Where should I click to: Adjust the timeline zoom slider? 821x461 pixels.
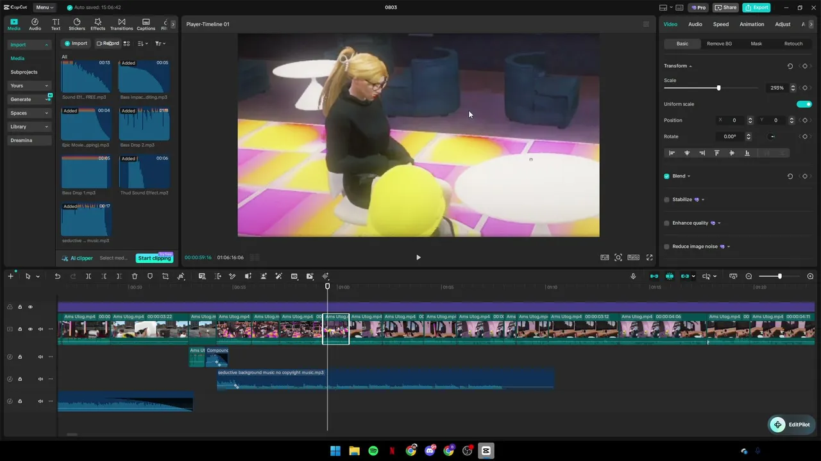[x=779, y=277]
